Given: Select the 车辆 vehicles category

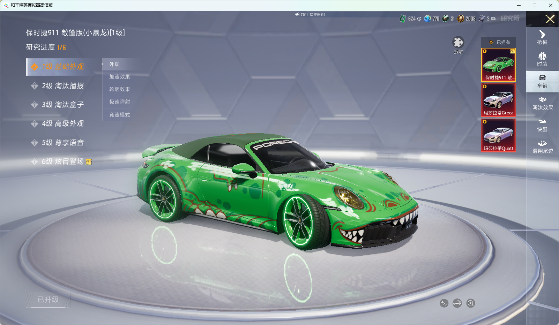Looking at the screenshot, I should coord(542,82).
